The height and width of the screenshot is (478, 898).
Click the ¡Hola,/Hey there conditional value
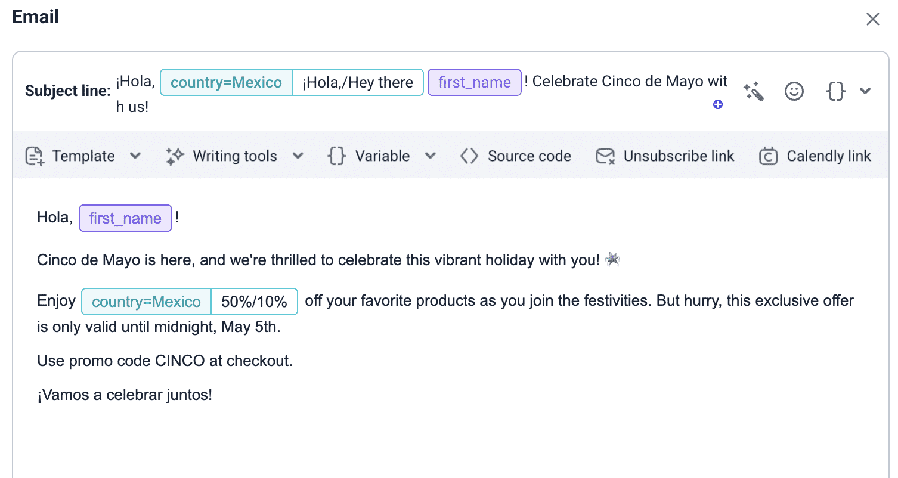(x=358, y=83)
